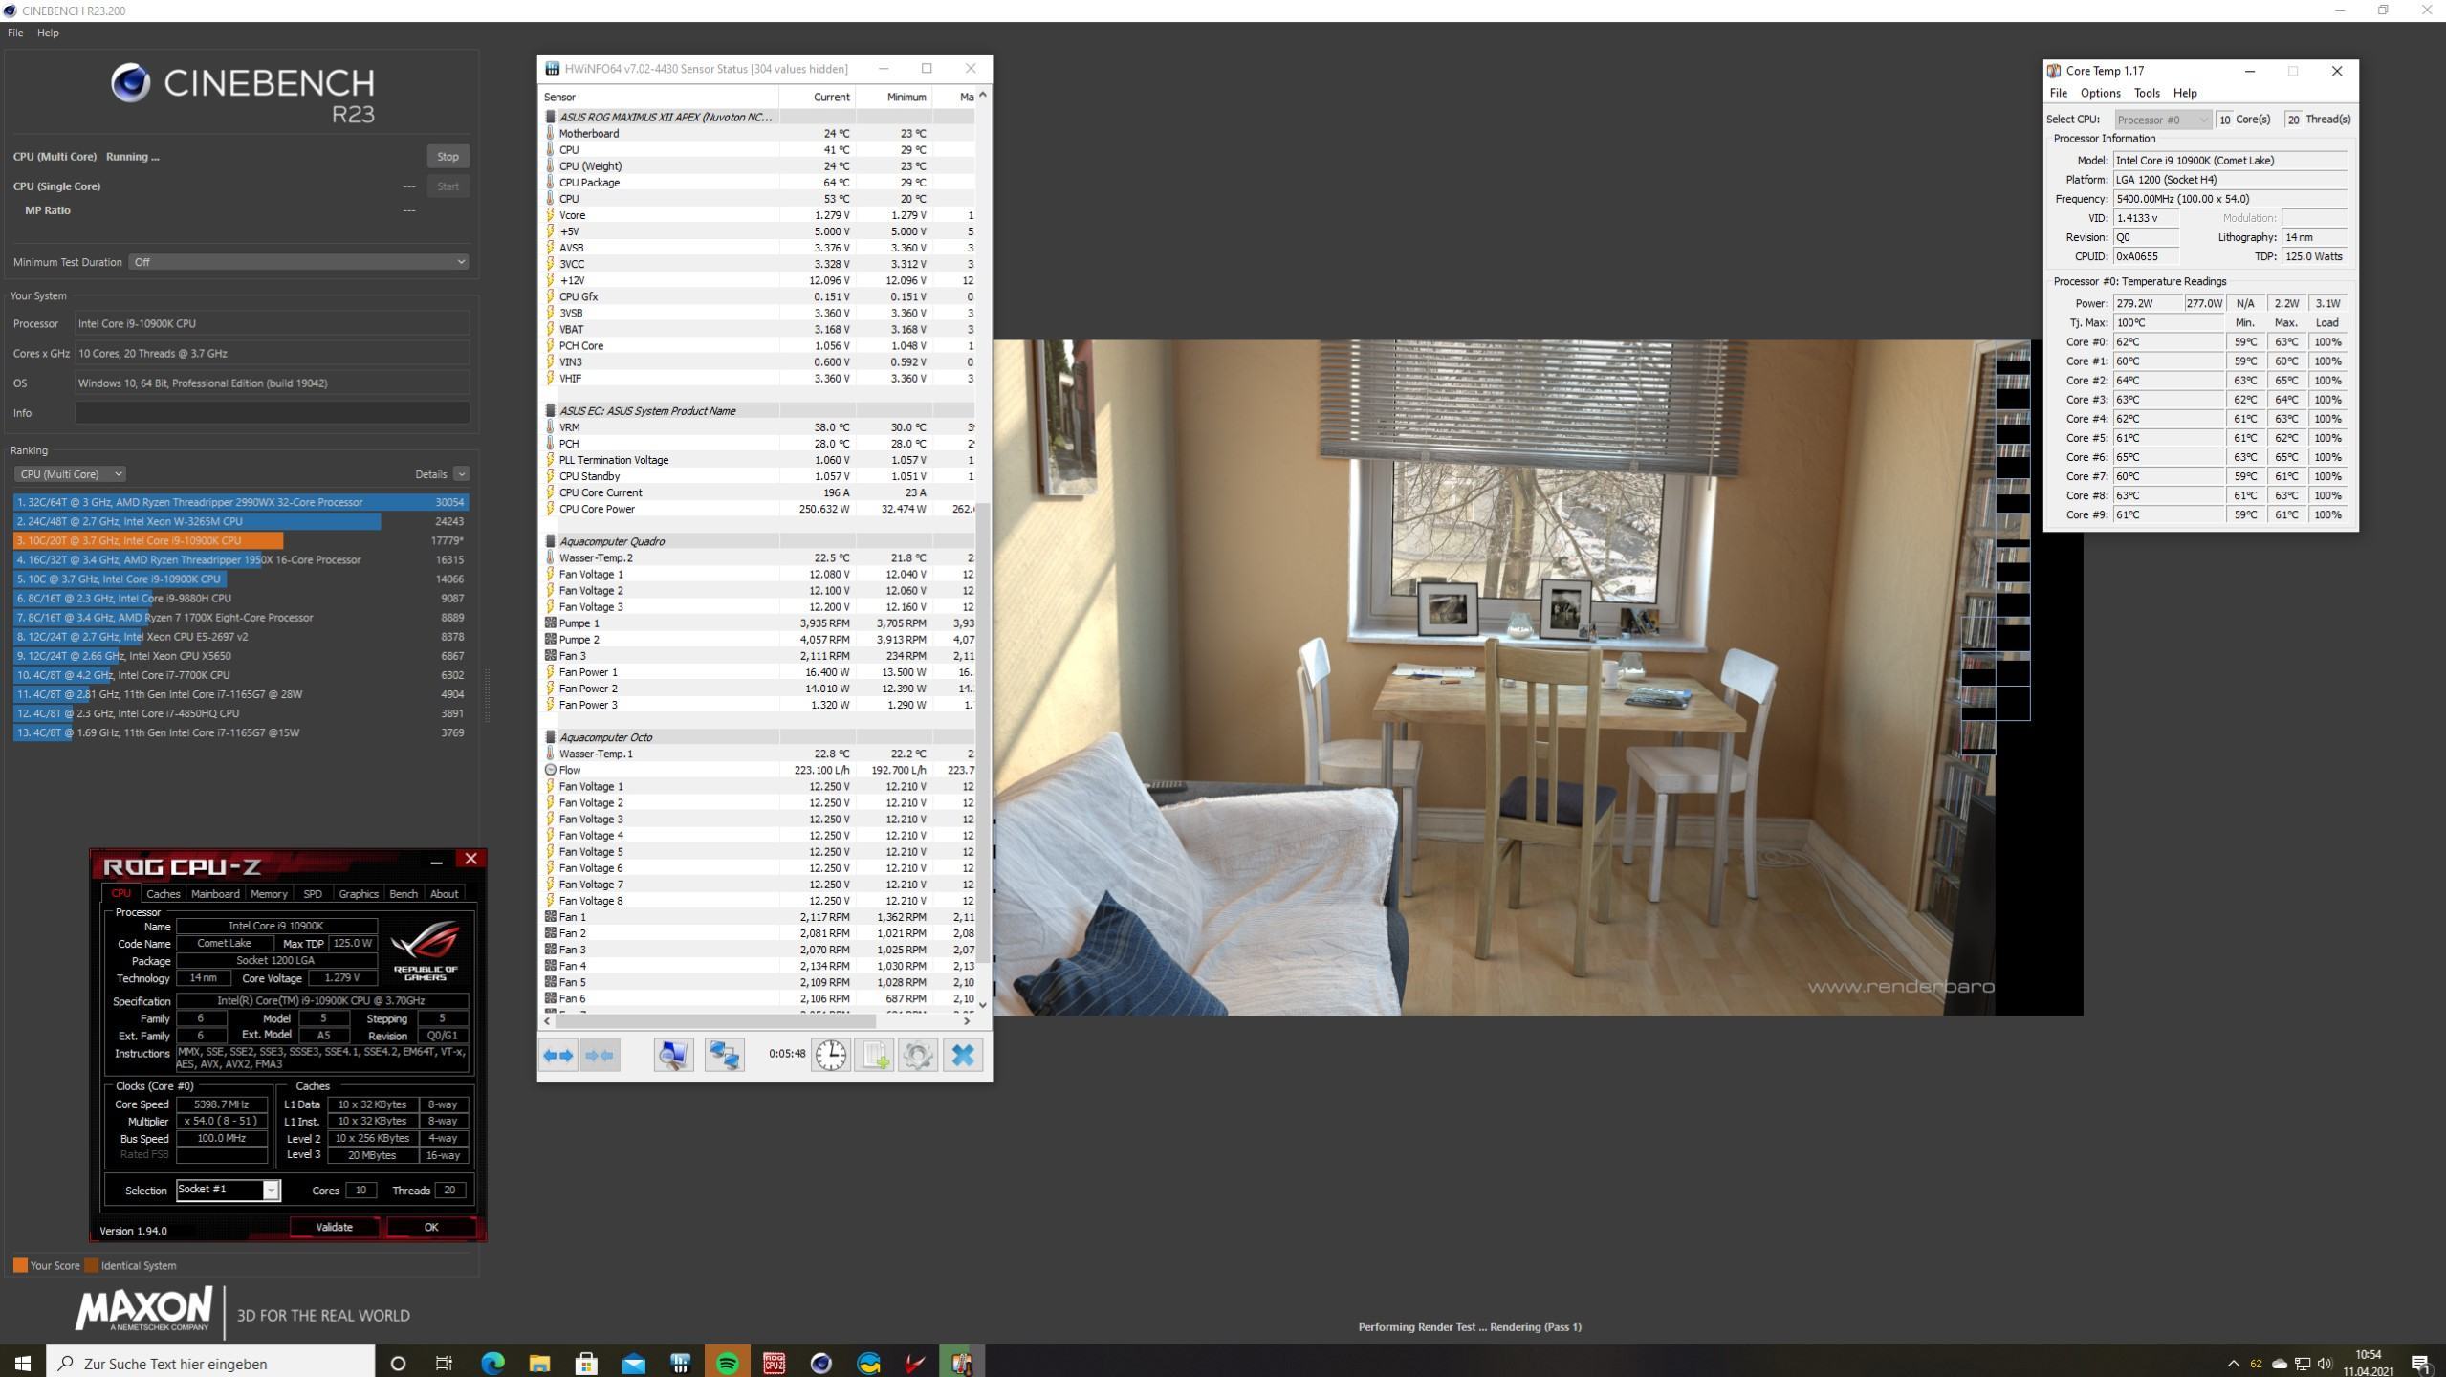Click Validate in CPU-Z

point(335,1227)
